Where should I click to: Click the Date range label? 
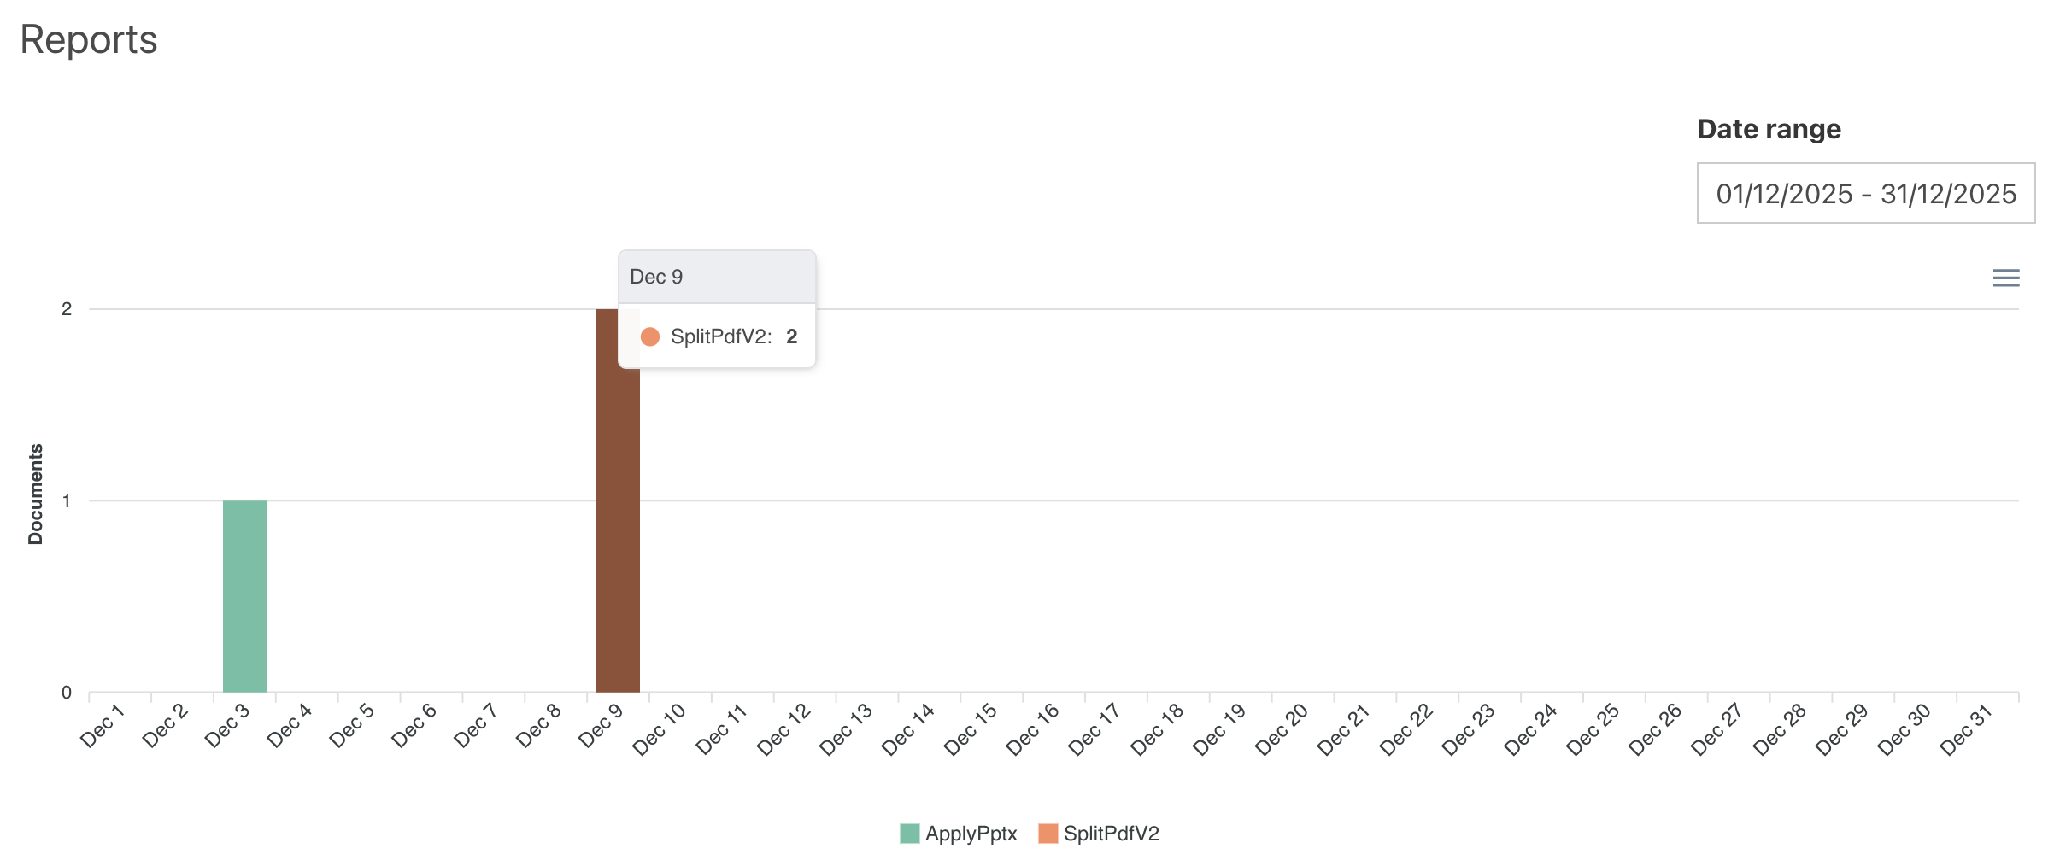[x=1769, y=129]
